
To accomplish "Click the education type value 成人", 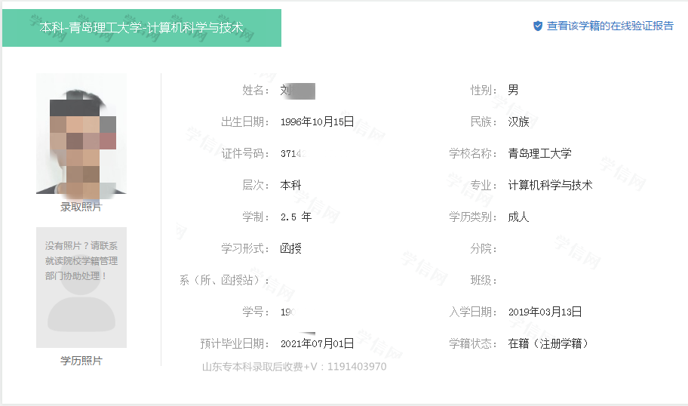I will click(x=518, y=217).
